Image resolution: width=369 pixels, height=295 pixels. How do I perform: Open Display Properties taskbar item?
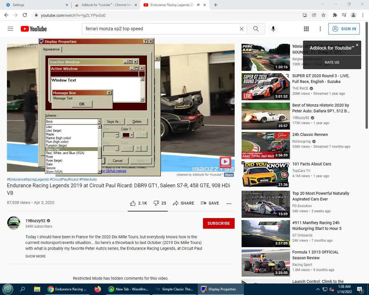point(221,289)
